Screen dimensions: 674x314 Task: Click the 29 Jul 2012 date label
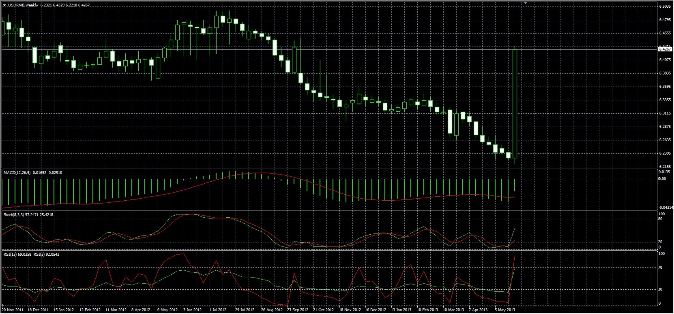click(245, 310)
